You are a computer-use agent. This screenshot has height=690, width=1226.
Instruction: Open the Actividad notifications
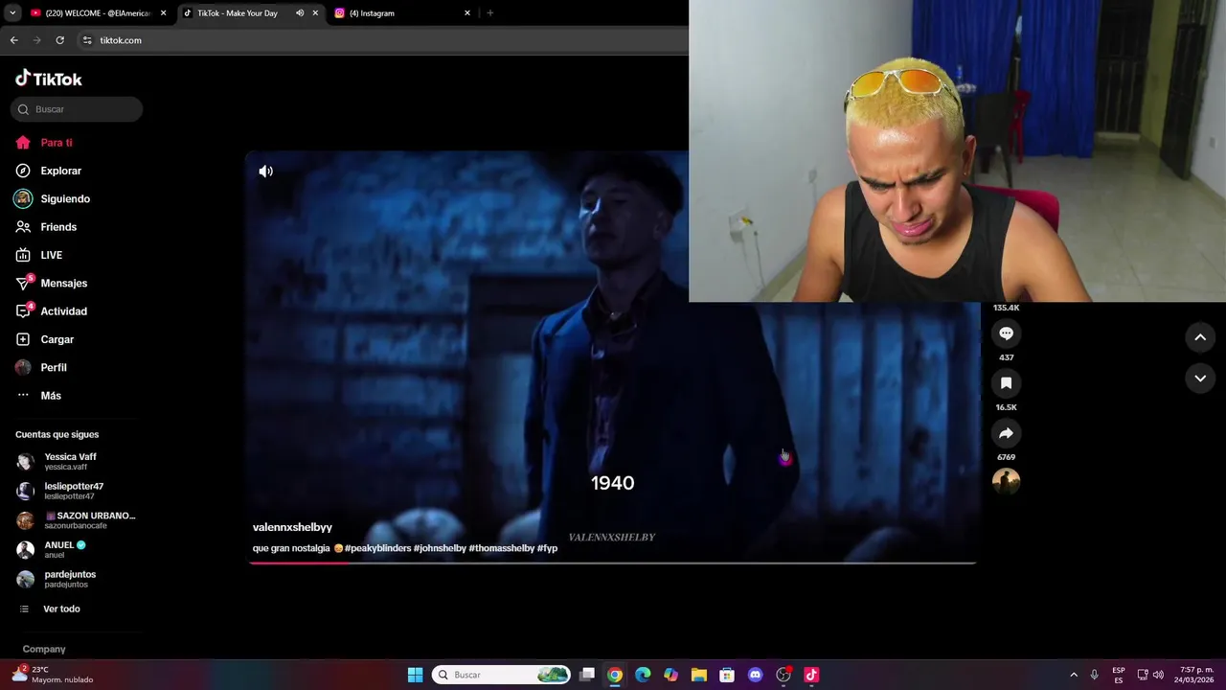[x=52, y=311]
